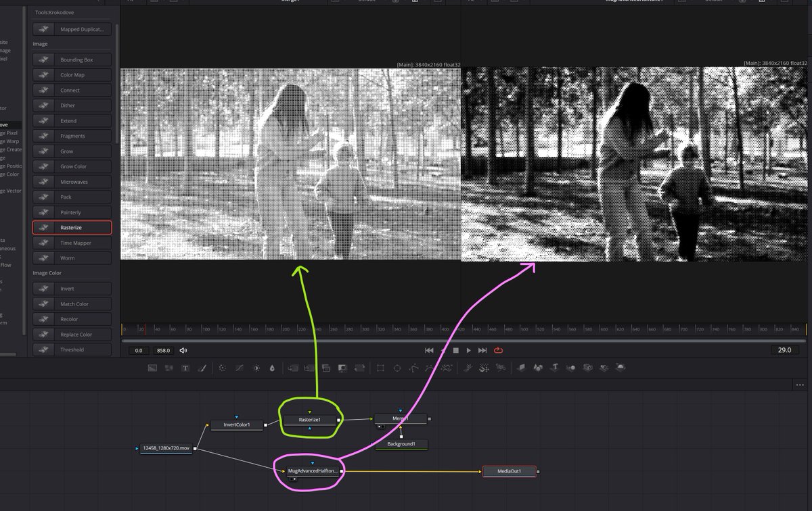This screenshot has width=812, height=511.
Task: Toggle viewer dots under the MugAdvancedHalftone node
Action: pos(292,478)
